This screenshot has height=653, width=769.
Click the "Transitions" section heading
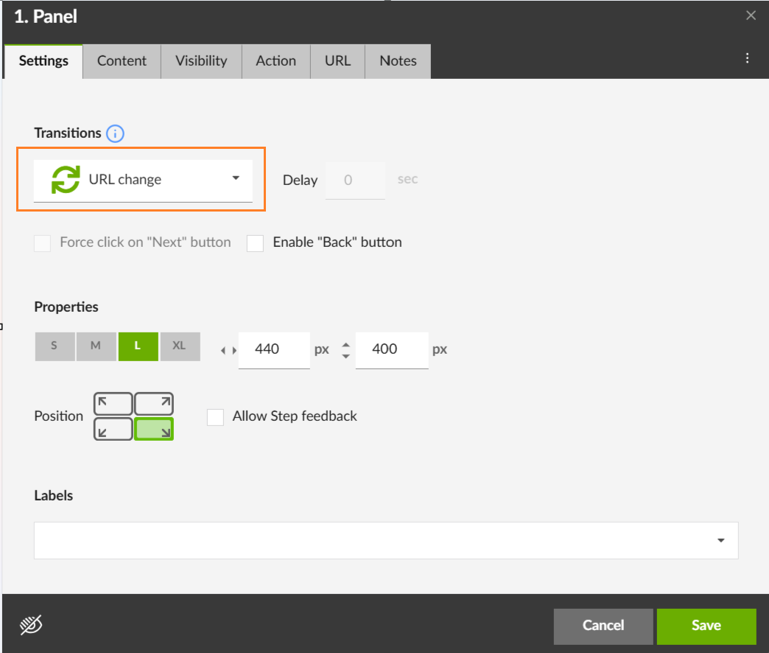click(x=68, y=133)
